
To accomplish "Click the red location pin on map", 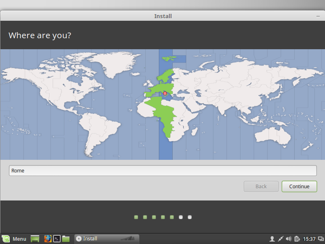I will pyautogui.click(x=165, y=94).
